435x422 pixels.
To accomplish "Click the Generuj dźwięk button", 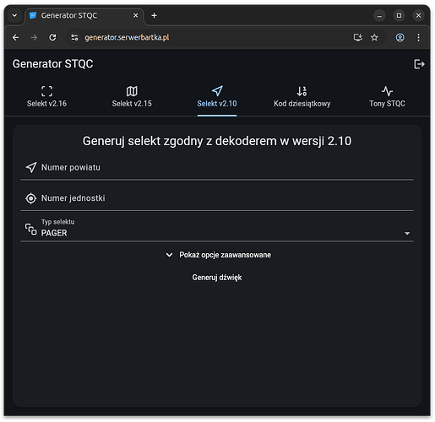I will pyautogui.click(x=217, y=278).
